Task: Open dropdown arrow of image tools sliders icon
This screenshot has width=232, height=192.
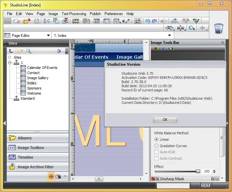Action: coord(120,22)
